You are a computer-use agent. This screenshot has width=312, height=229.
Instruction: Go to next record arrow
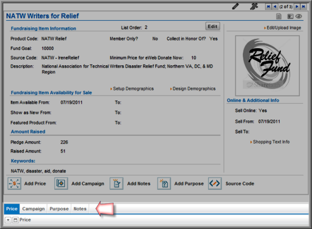tap(297, 7)
